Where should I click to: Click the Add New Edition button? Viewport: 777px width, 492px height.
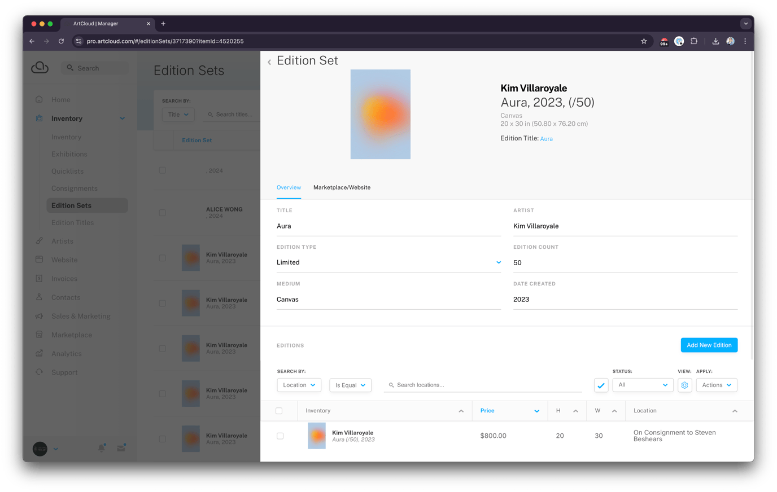[x=709, y=345]
